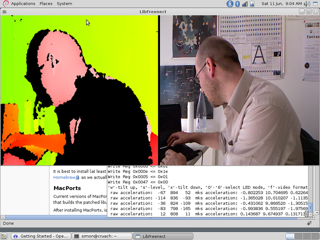Open the clock showing Sat 11 Jun, 9:04 AM
320x240 pixels.
pos(281,3)
